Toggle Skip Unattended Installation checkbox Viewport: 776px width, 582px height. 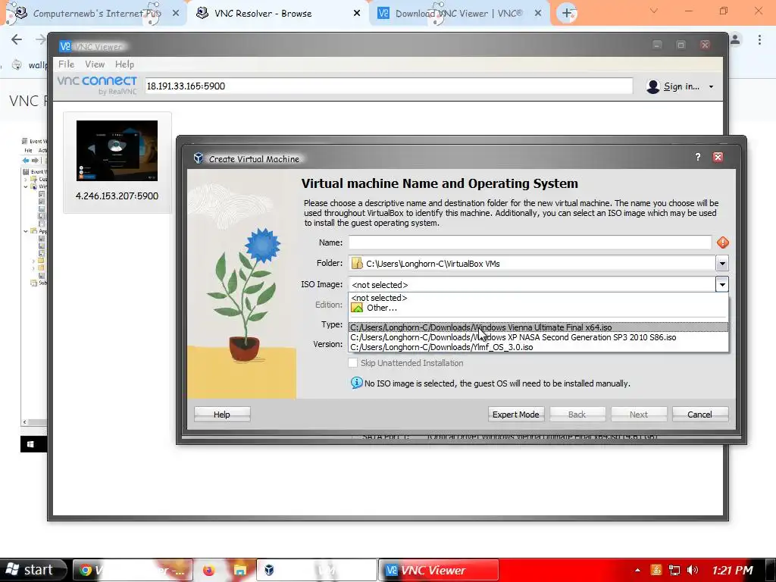point(353,363)
